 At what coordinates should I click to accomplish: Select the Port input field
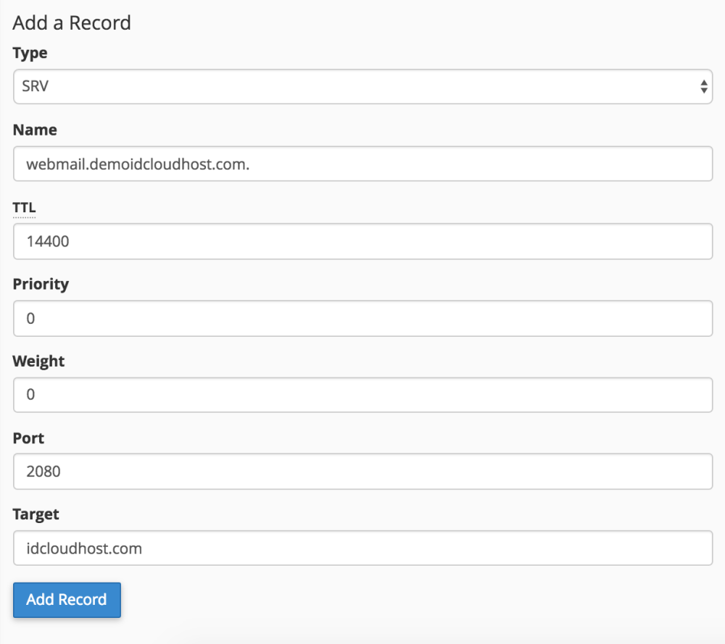pyautogui.click(x=362, y=472)
